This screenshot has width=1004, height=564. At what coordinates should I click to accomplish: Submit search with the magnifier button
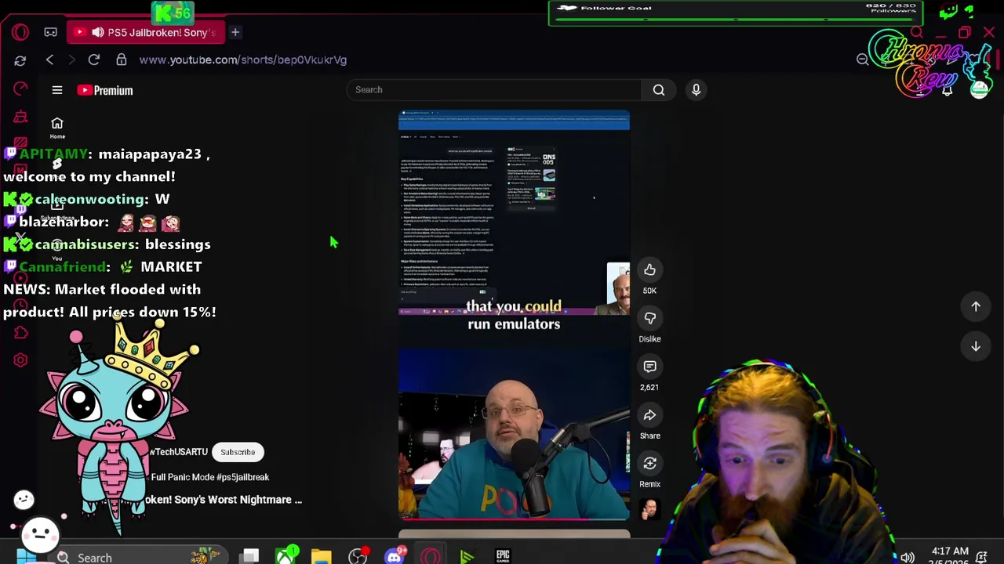tap(659, 89)
